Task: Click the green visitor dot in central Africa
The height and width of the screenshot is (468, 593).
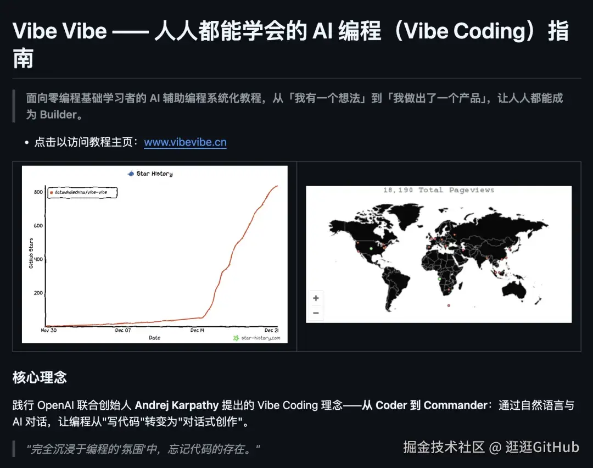Action: click(439, 279)
